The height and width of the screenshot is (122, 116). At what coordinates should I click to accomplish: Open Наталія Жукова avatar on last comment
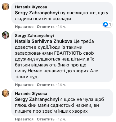(6, 93)
